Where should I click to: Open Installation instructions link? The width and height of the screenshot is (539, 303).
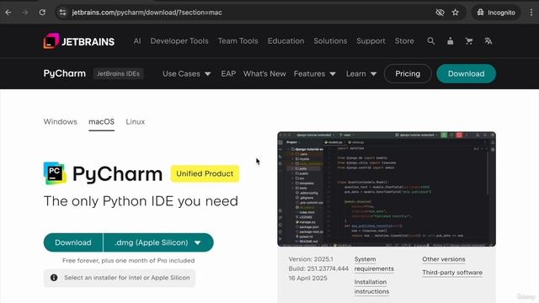point(371,286)
